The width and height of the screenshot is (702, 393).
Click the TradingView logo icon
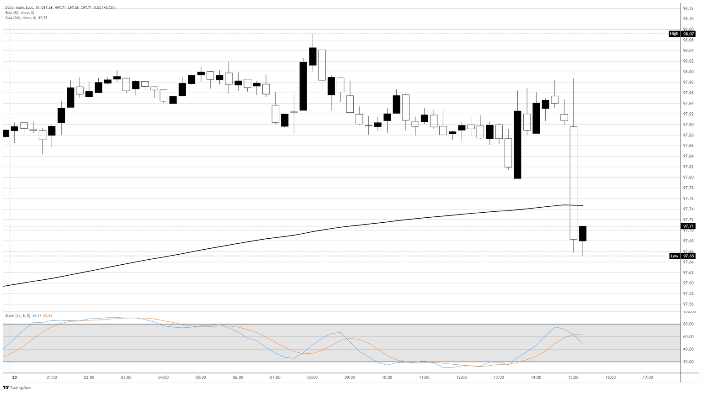5,388
